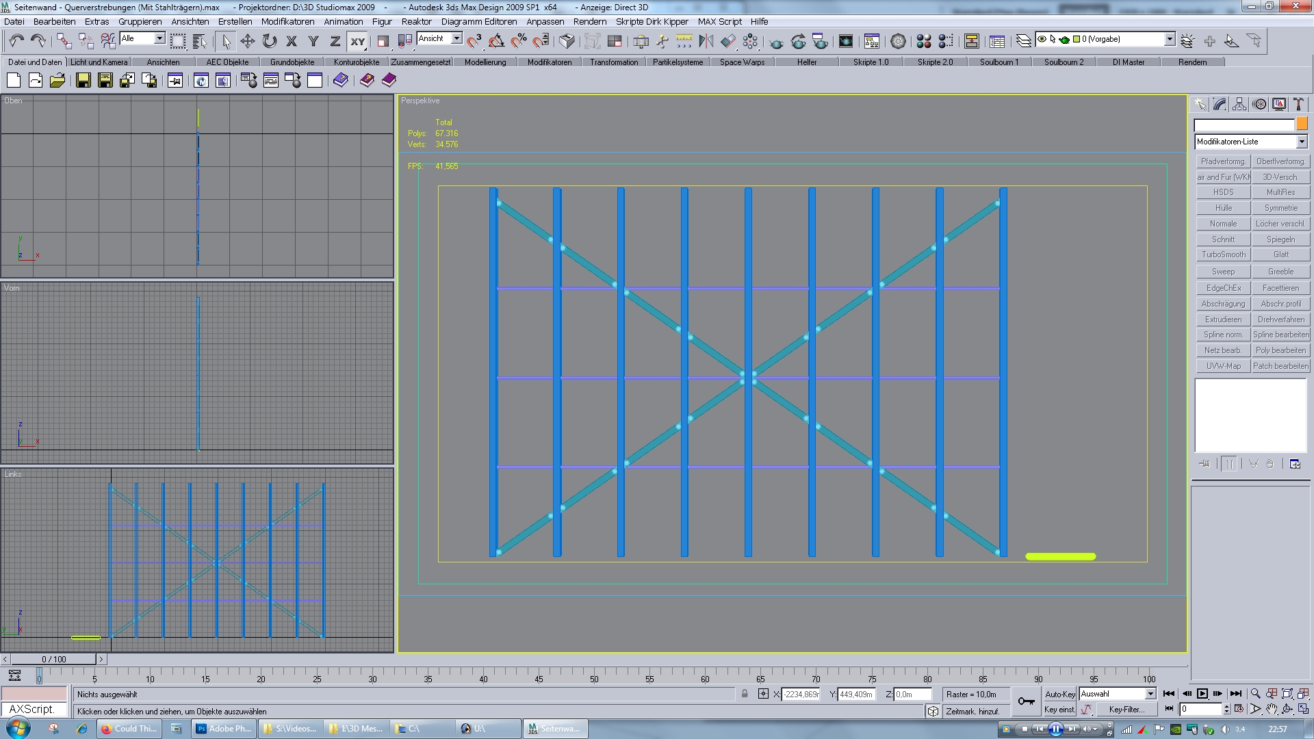1314x739 pixels.
Task: Select the Move transform tool
Action: [x=248, y=41]
